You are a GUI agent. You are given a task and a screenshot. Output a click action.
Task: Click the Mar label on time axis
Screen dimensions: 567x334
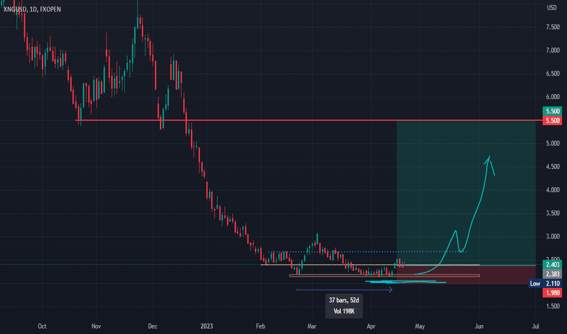[x=311, y=327]
